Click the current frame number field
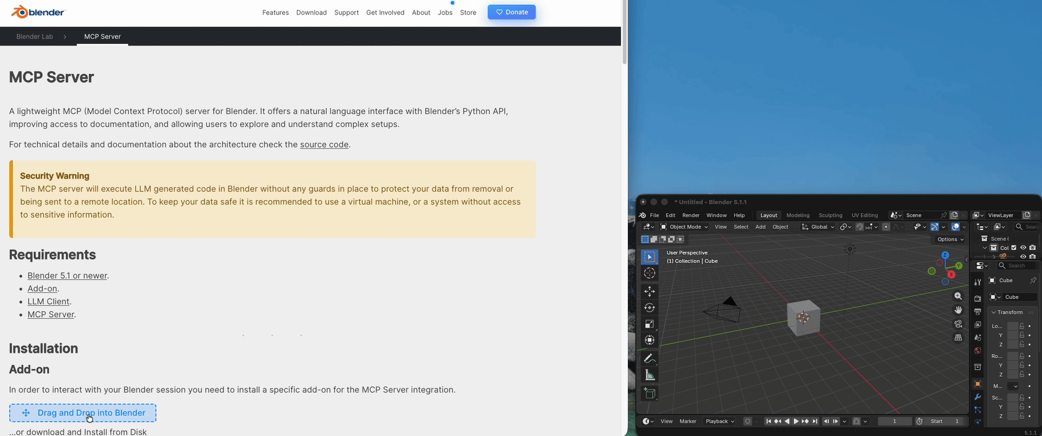 pyautogui.click(x=894, y=421)
